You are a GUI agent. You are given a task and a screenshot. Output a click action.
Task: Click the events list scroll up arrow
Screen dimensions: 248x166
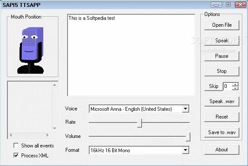click(55, 85)
